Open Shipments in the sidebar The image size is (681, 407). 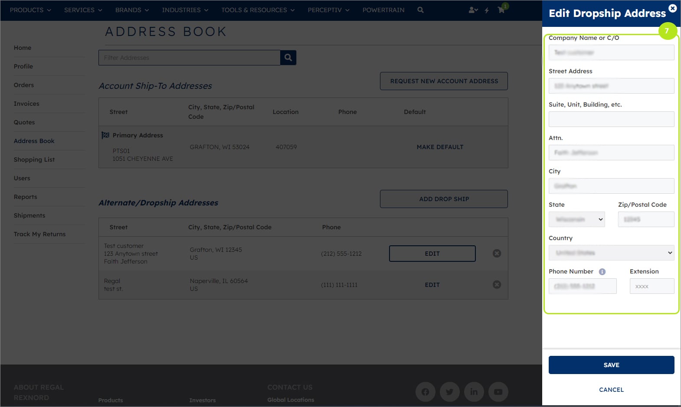tap(29, 215)
